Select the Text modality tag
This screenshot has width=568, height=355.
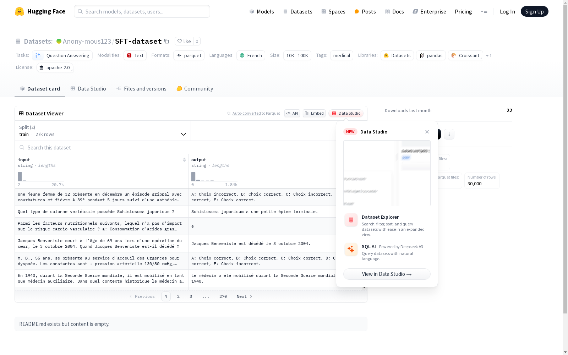click(x=135, y=55)
